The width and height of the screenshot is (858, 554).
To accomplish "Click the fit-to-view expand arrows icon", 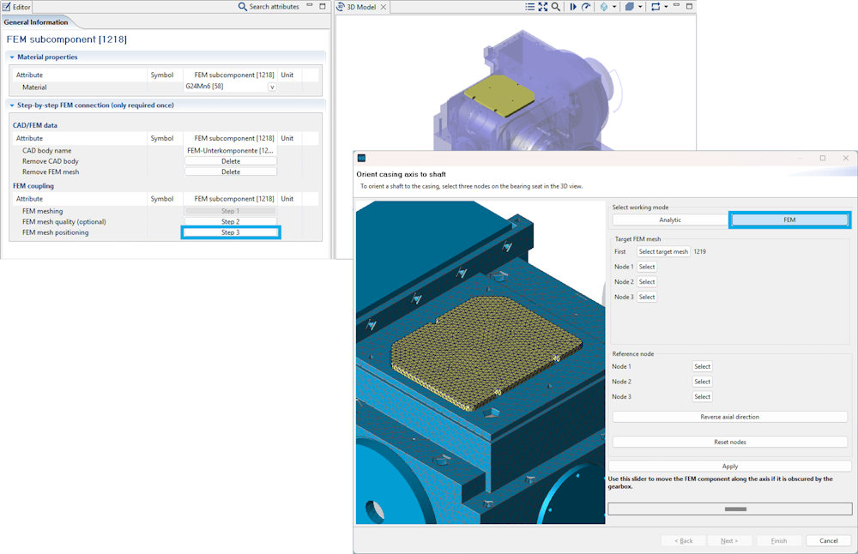I will click(x=543, y=7).
